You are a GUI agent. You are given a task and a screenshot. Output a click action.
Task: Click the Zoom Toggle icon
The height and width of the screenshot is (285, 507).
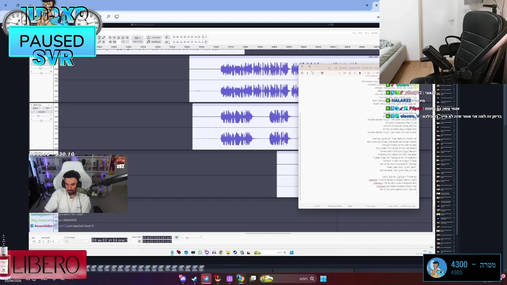(x=127, y=38)
